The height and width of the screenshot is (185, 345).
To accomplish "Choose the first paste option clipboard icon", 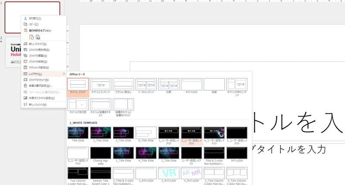I will tap(31, 37).
